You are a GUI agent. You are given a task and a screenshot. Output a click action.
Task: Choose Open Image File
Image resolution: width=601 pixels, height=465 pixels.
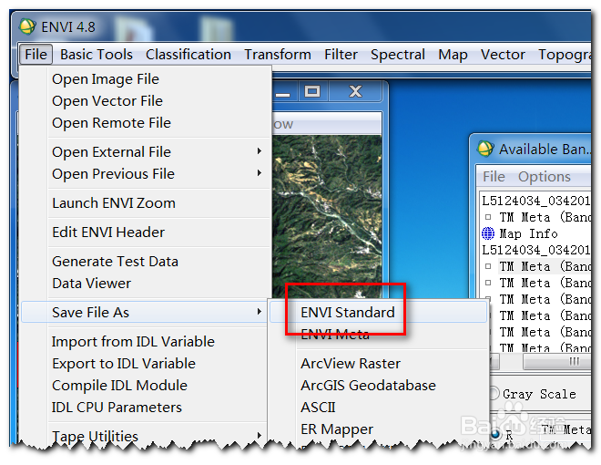click(106, 79)
